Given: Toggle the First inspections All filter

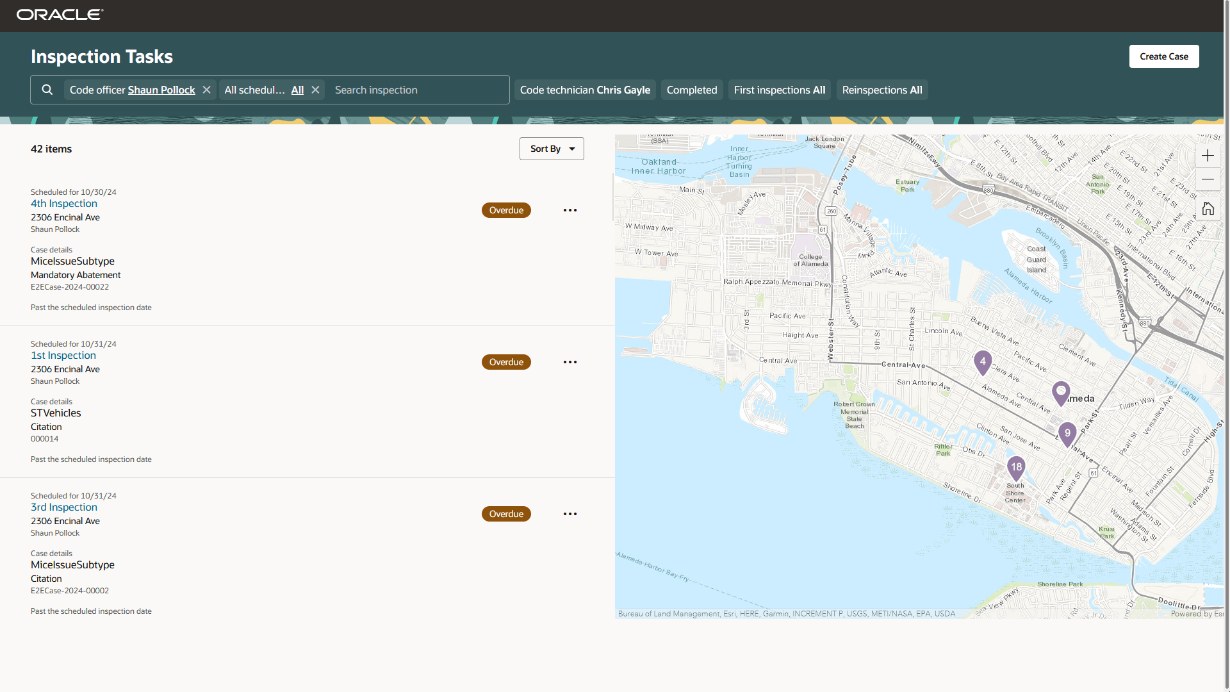Looking at the screenshot, I should [779, 90].
